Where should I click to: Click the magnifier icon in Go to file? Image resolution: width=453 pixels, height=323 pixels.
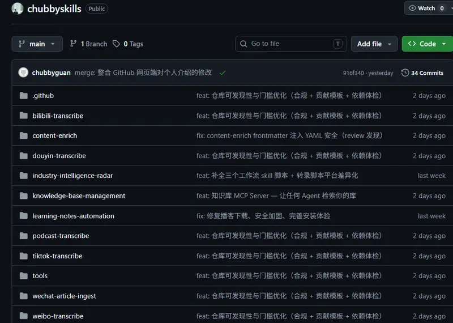click(243, 44)
